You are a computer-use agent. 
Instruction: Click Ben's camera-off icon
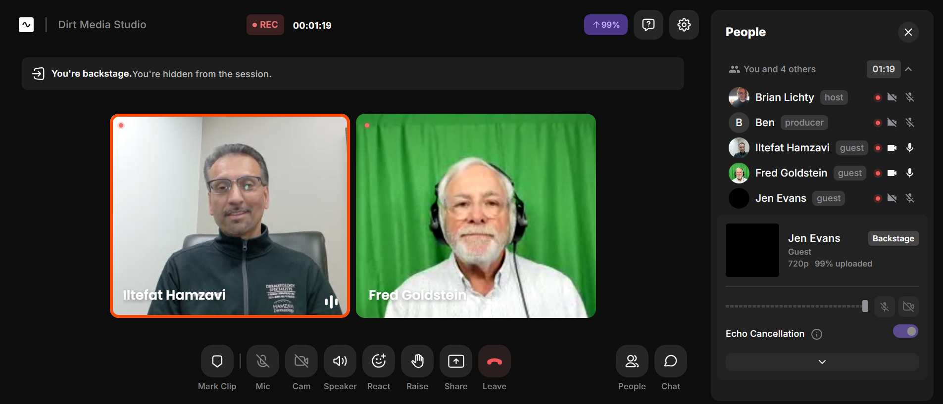(892, 123)
